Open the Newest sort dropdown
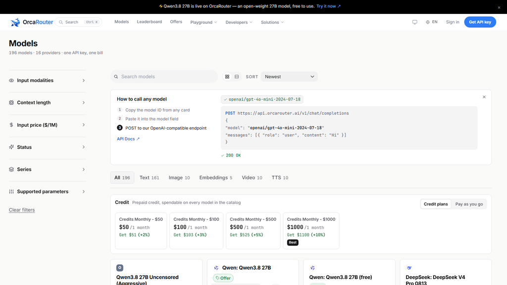 289,77
